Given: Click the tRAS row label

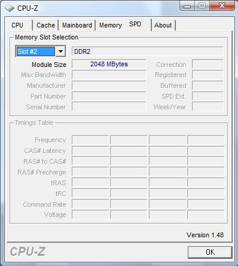Looking at the screenshot, I should point(58,183).
